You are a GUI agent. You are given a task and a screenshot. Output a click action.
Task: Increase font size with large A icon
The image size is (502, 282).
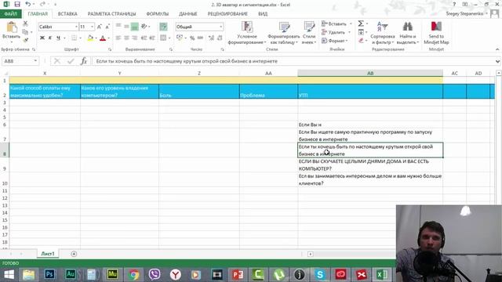(100, 27)
